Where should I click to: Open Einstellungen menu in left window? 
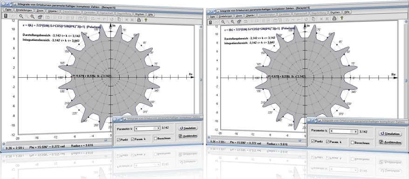pyautogui.click(x=24, y=10)
